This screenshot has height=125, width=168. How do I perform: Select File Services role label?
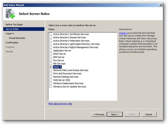(x=59, y=64)
